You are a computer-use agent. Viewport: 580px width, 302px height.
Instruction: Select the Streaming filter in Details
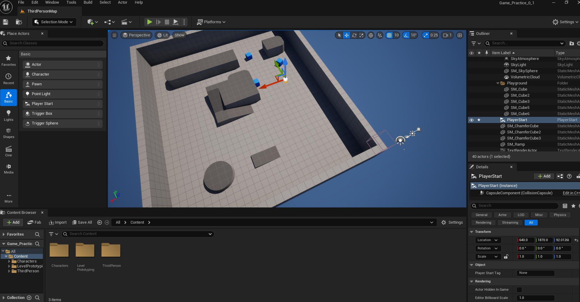[x=510, y=223]
